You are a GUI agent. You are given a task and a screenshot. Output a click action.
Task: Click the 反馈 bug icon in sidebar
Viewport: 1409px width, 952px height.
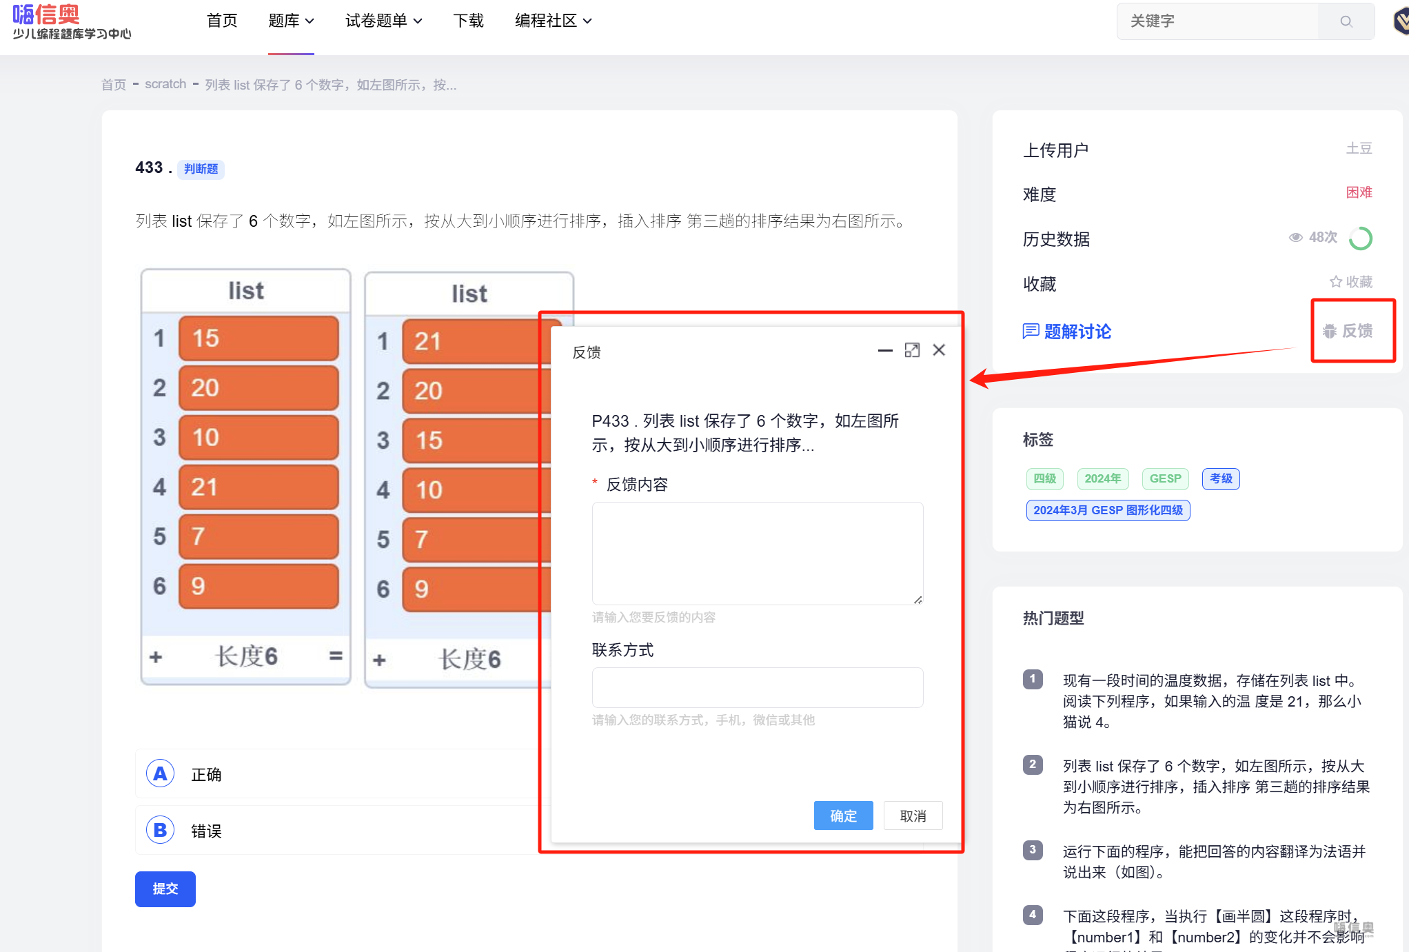(x=1330, y=332)
